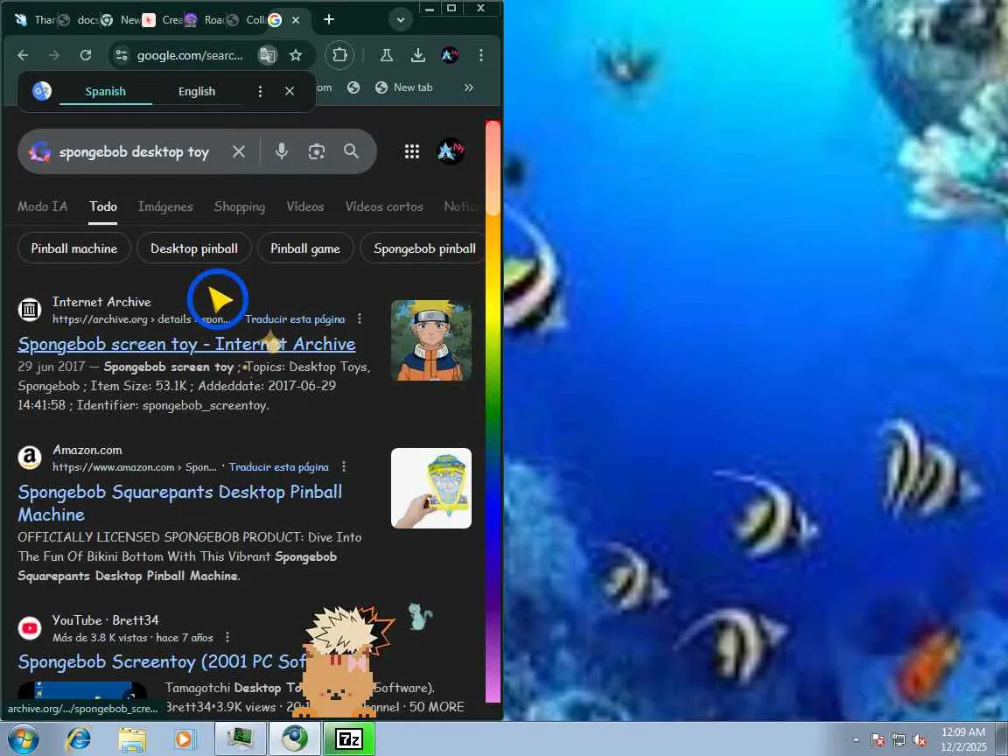Open the tab search dropdown arrow

click(400, 20)
